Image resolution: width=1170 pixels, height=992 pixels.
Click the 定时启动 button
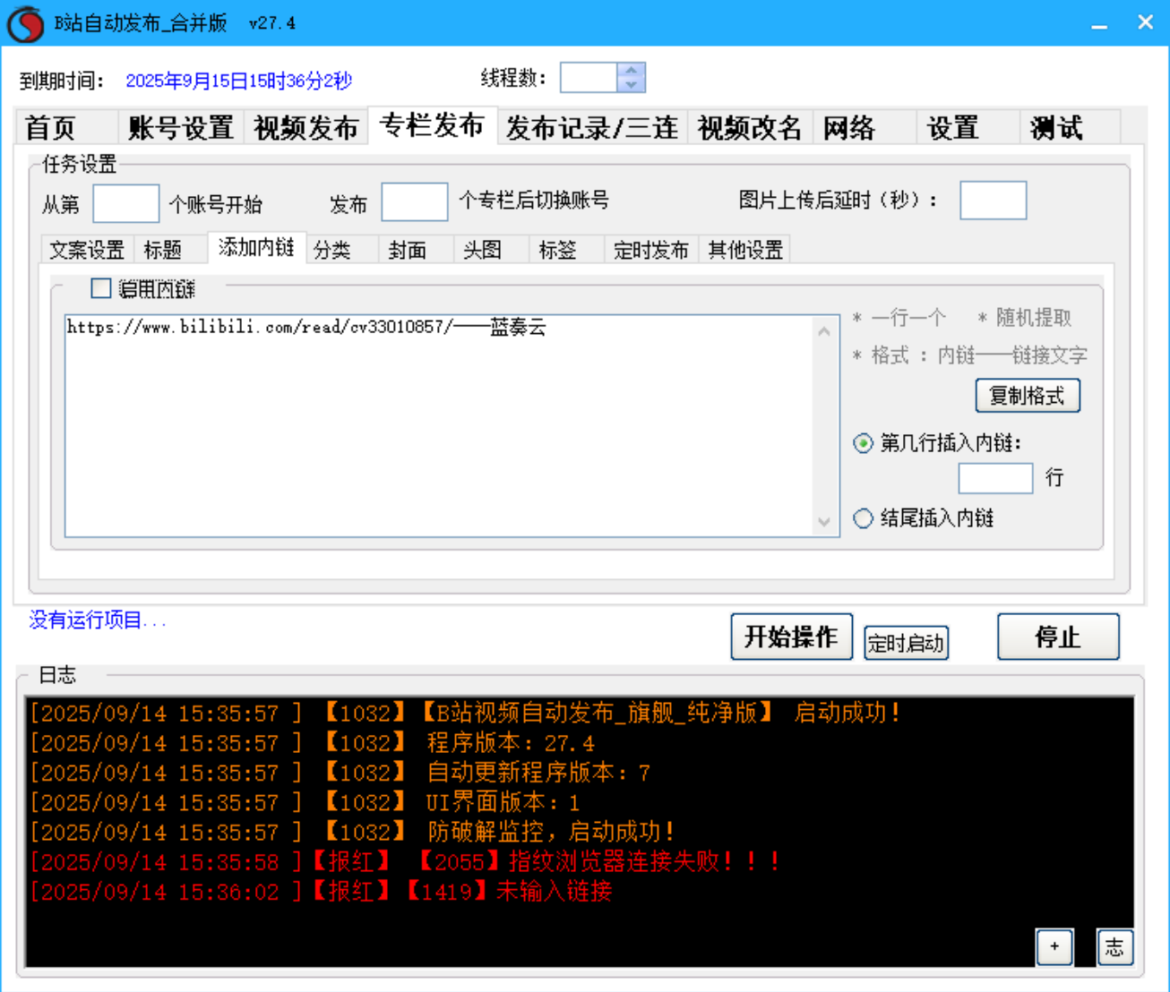(906, 641)
